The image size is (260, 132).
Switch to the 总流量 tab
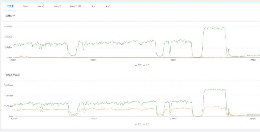click(10, 6)
